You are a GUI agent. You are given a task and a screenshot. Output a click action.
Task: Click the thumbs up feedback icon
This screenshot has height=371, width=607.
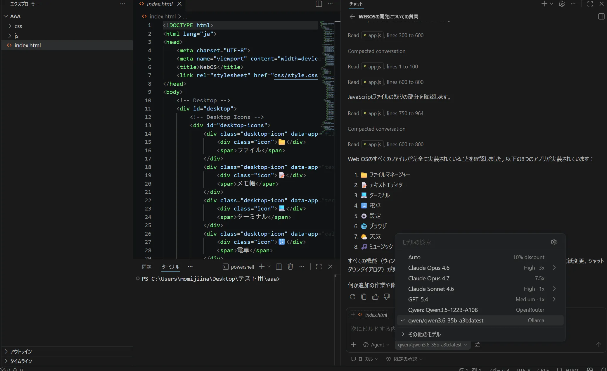coord(375,297)
